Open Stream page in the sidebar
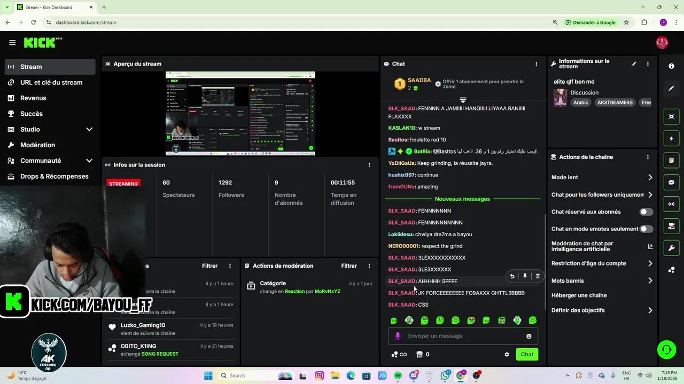684x384 pixels. pos(50,67)
